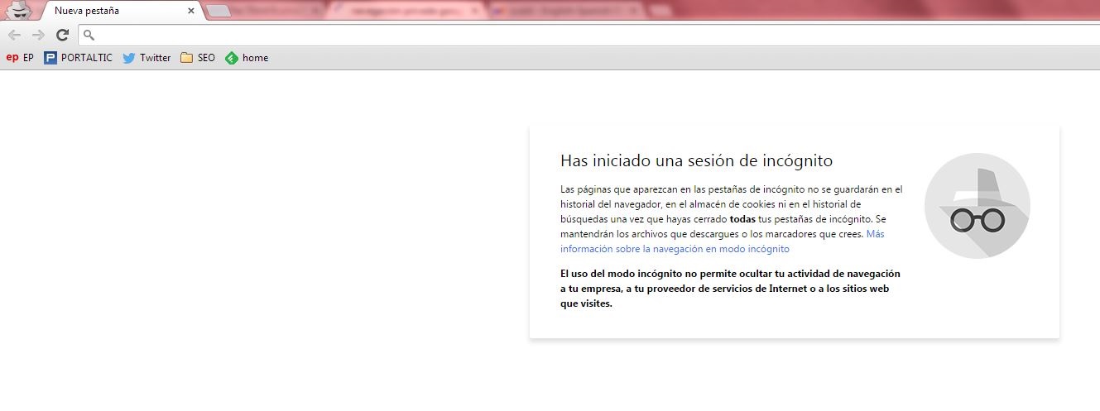This screenshot has height=411, width=1100.
Task: Open the PORTALTIC bookmark
Action: [78, 58]
